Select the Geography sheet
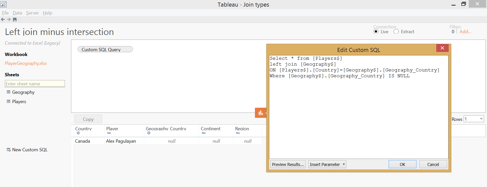Viewport: 487px width, 187px height. (23, 92)
